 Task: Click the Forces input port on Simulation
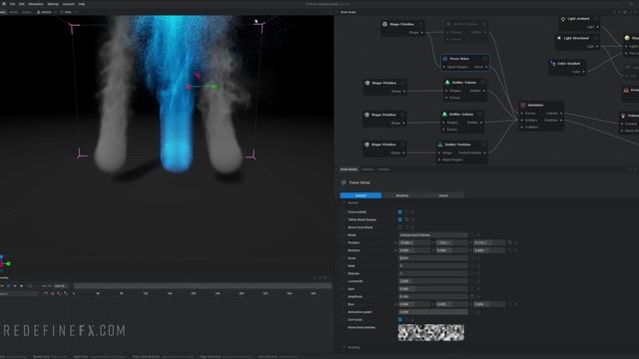[522, 113]
